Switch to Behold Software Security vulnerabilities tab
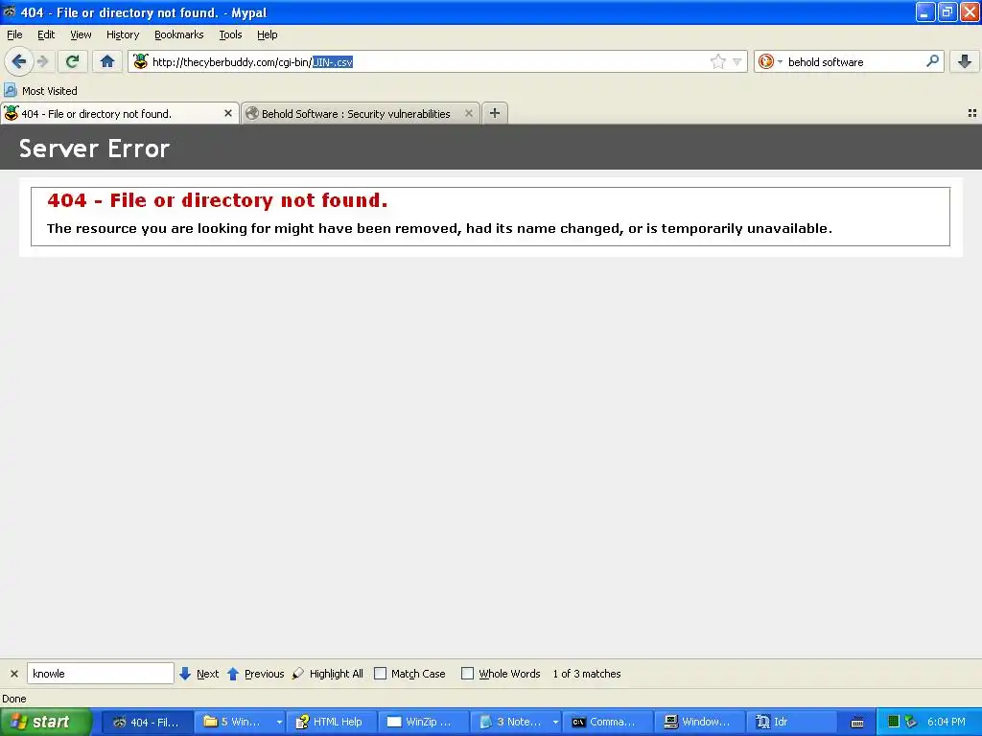982x736 pixels. click(361, 113)
